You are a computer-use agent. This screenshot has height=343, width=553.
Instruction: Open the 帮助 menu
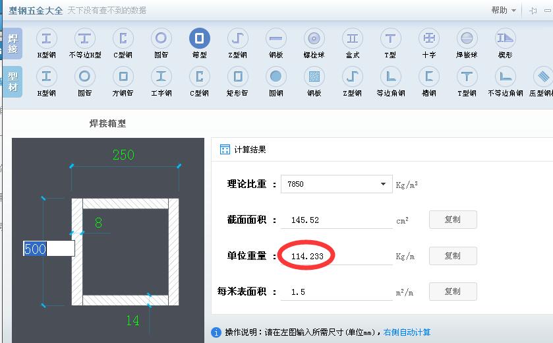[504, 11]
